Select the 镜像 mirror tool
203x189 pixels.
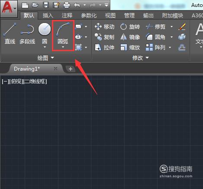(x=130, y=37)
